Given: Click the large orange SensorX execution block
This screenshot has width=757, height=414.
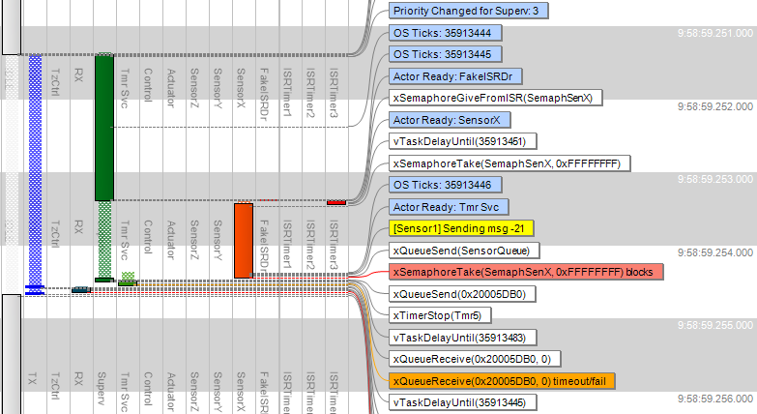Looking at the screenshot, I should (x=243, y=240).
